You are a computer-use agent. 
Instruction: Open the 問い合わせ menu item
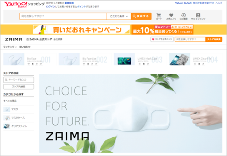point(25,47)
